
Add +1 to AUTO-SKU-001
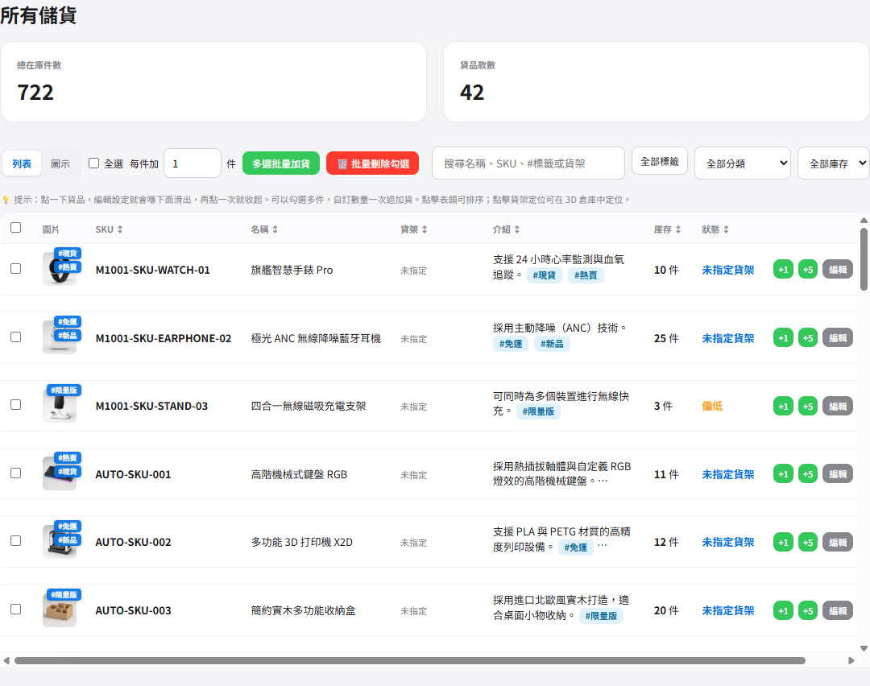(783, 474)
